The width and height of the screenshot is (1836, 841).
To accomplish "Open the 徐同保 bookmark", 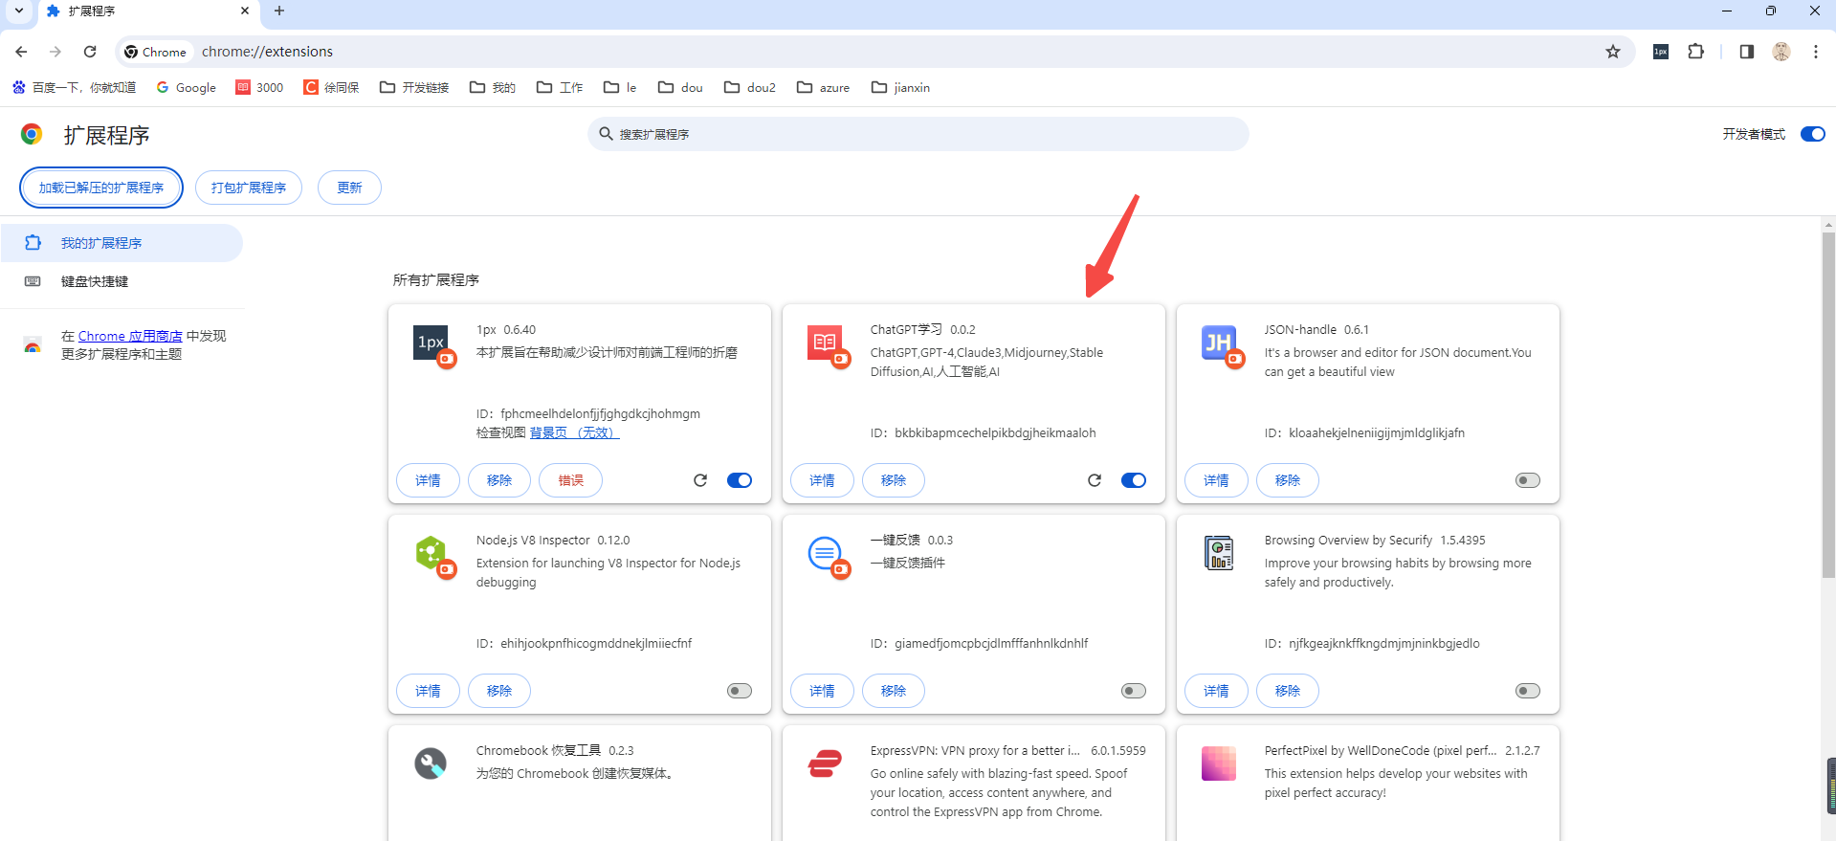I will pyautogui.click(x=332, y=87).
